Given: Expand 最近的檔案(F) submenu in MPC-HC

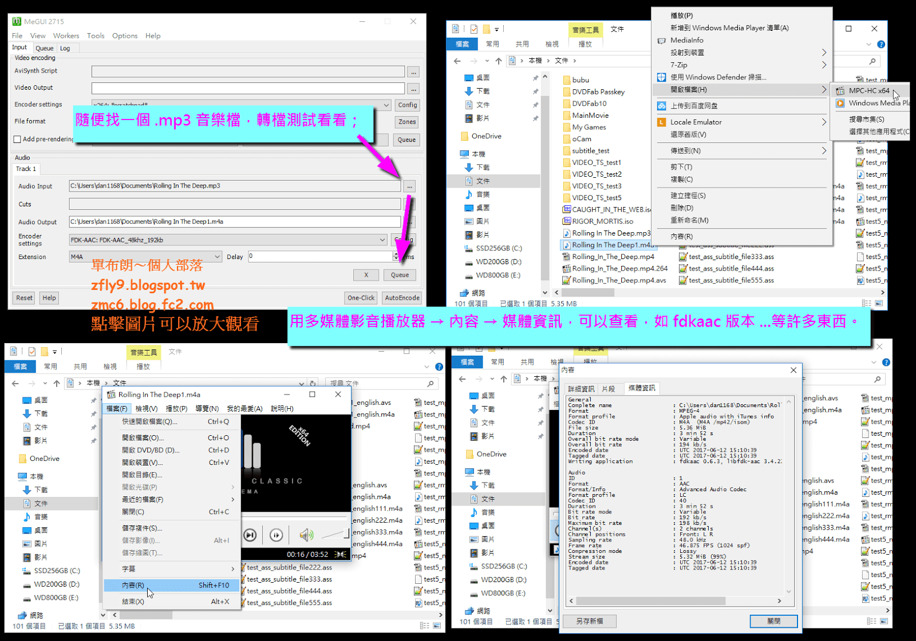Looking at the screenshot, I should [x=172, y=500].
